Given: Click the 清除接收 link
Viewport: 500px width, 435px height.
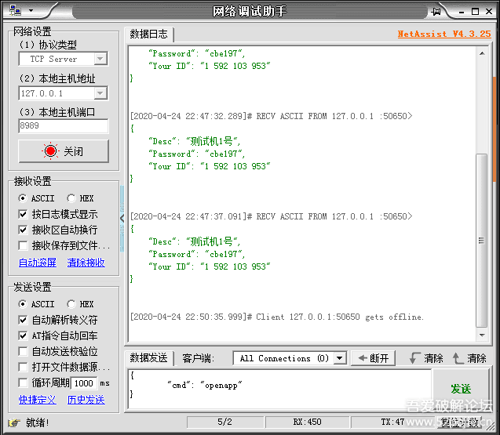Looking at the screenshot, I should tap(86, 263).
